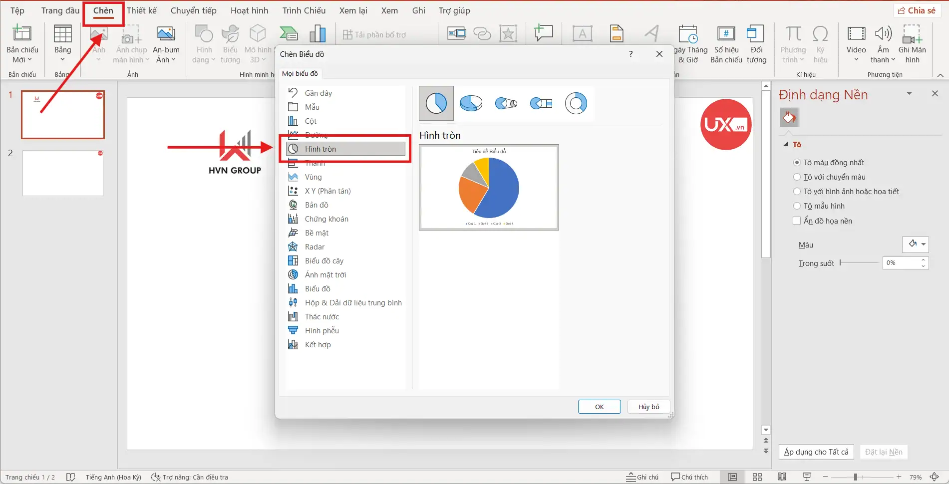Viewport: 949px width, 484px height.
Task: Select the bar of pie subtype icon
Action: pos(541,103)
